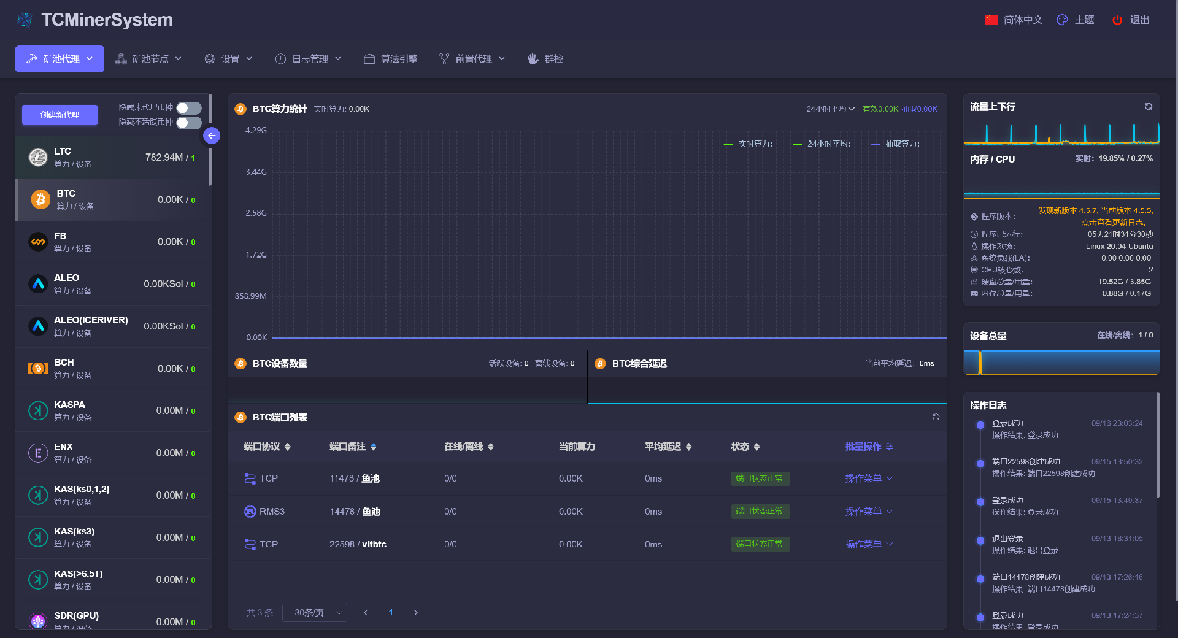
Task: Open the 24小时平均 dropdown in chart header
Action: coord(830,109)
